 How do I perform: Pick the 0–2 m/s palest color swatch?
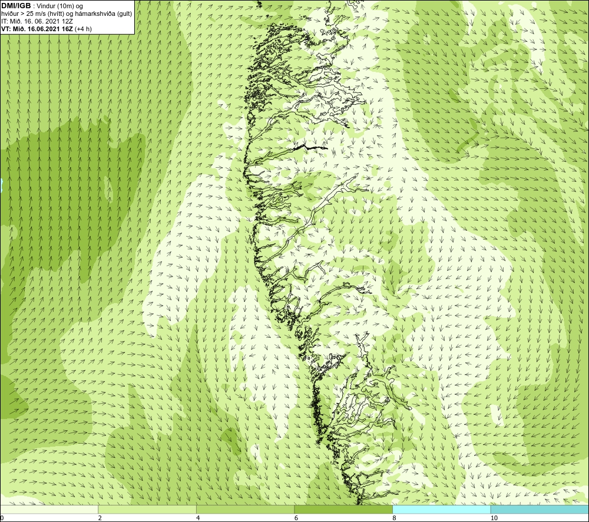pos(49,509)
